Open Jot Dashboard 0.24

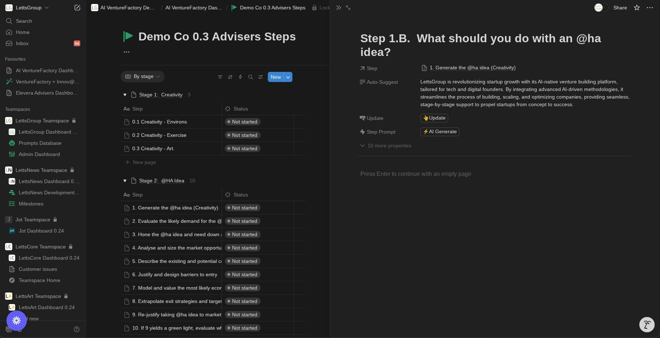[x=43, y=231]
